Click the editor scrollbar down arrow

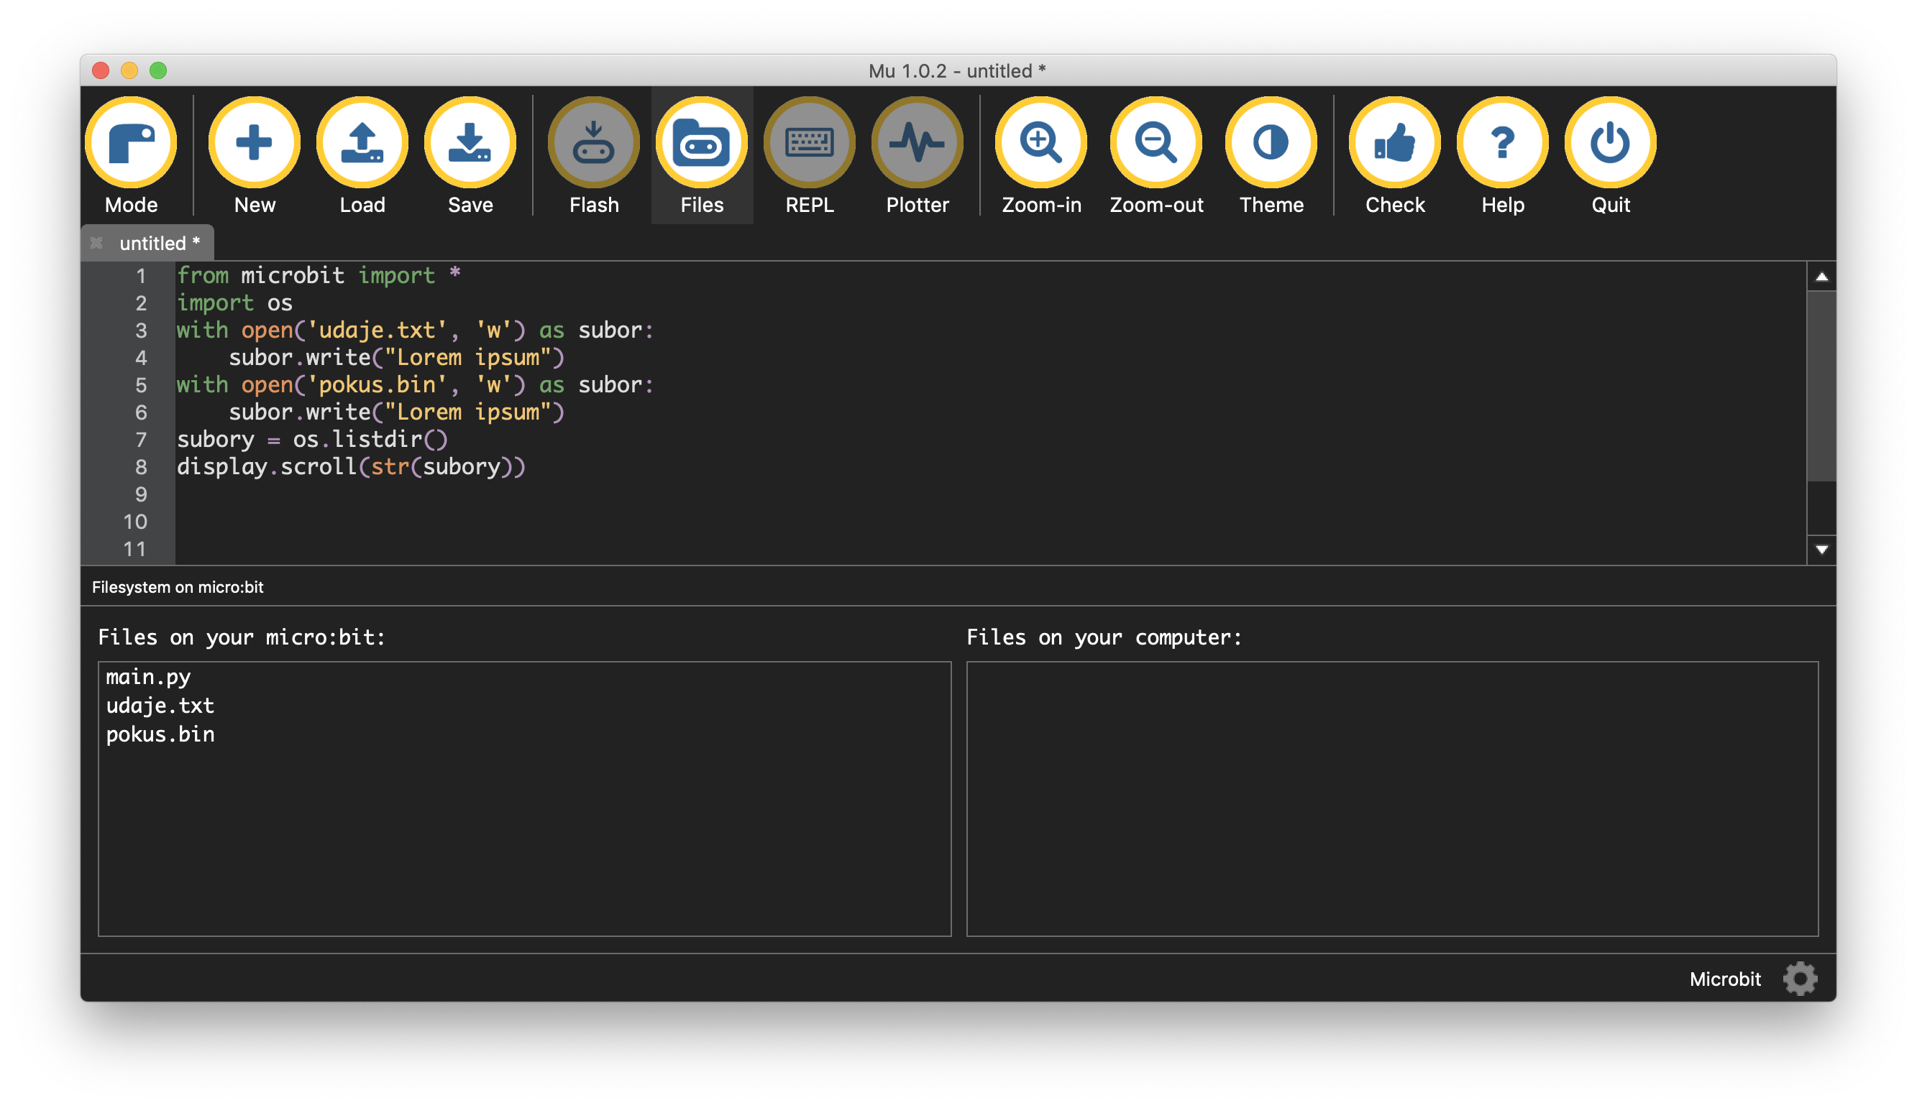coord(1821,550)
